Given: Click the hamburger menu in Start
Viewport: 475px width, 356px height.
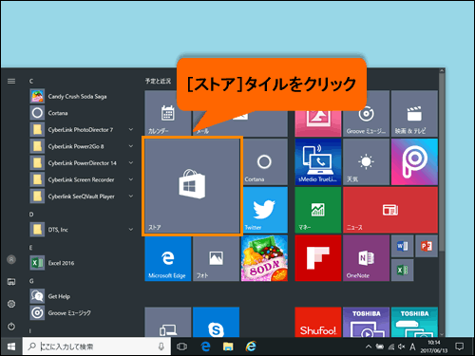Looking at the screenshot, I should point(11,82).
